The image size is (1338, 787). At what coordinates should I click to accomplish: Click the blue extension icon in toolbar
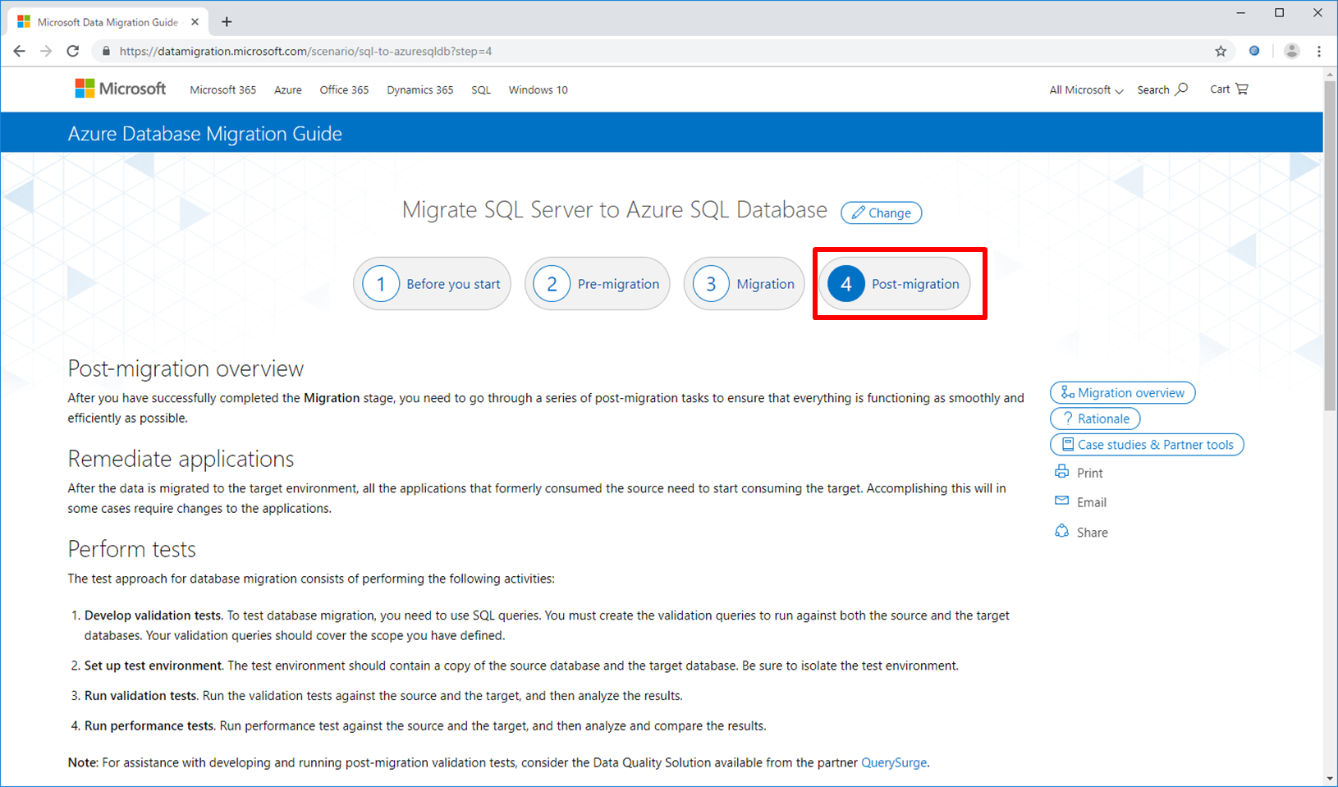1254,51
